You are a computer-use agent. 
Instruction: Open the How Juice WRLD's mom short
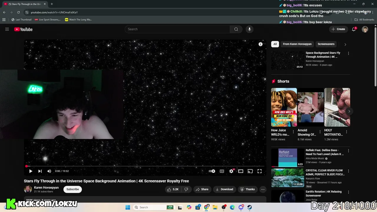[284, 107]
